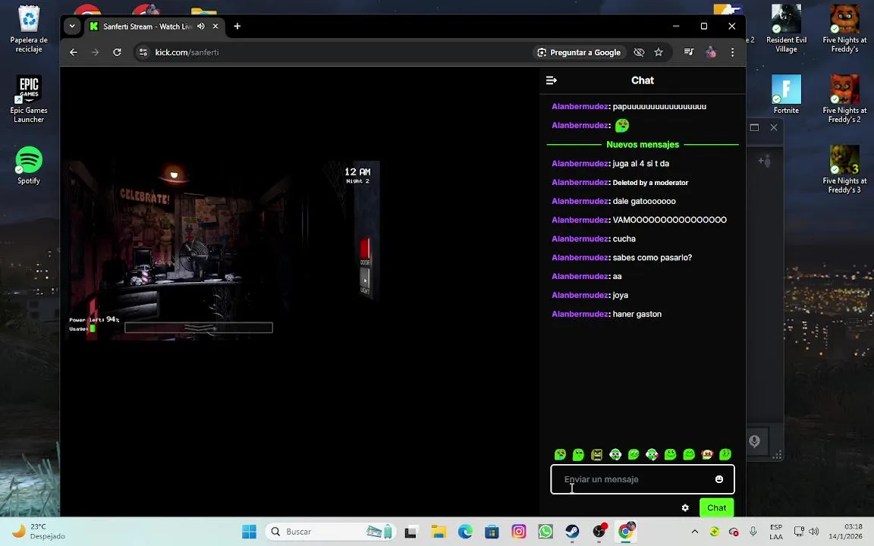Pick the fourth green headphones emote
This screenshot has width=874, height=546.
[x=615, y=455]
